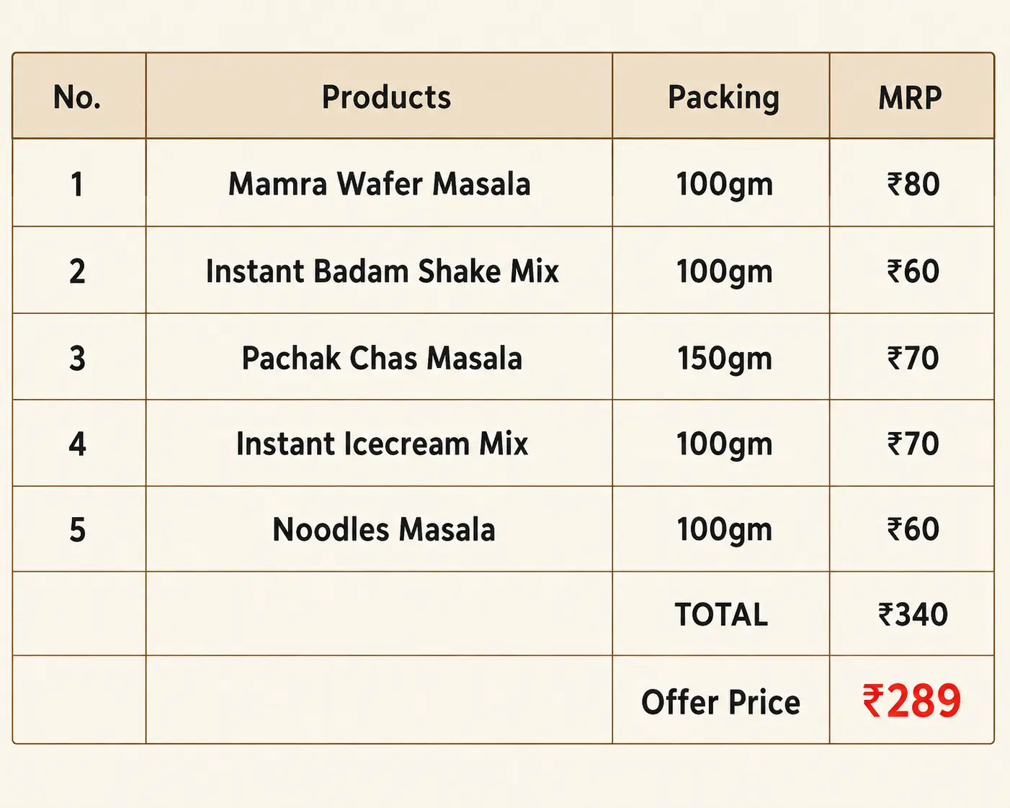
Task: Click row number 5
Action: (x=77, y=531)
